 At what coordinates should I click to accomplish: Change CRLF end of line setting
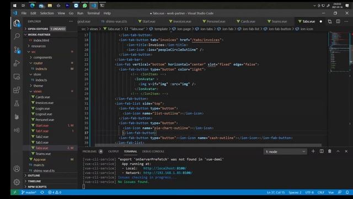coord(321,192)
